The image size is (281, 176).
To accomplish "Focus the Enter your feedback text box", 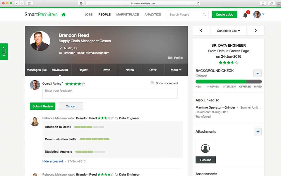I will [110, 93].
